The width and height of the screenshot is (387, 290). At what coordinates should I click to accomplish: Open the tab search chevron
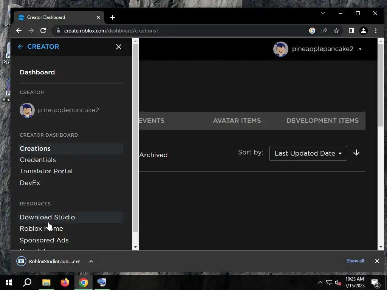tap(323, 13)
